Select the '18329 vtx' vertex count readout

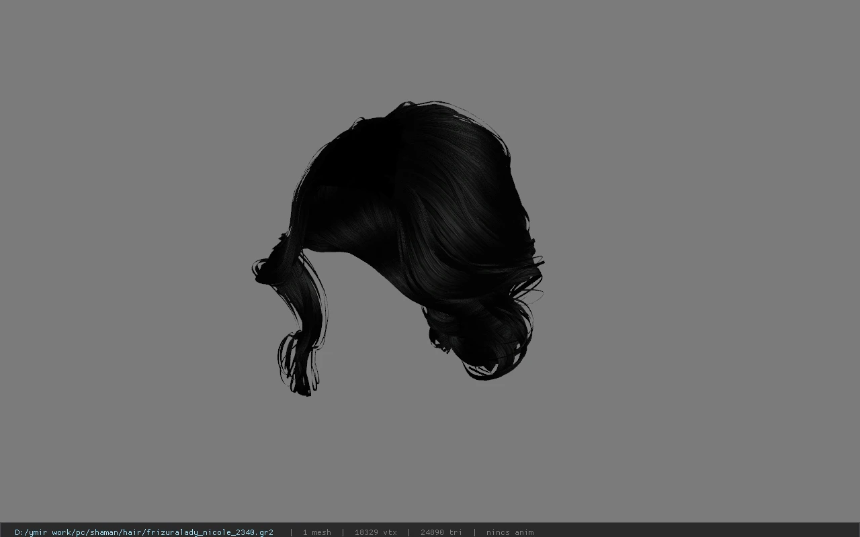tap(376, 532)
